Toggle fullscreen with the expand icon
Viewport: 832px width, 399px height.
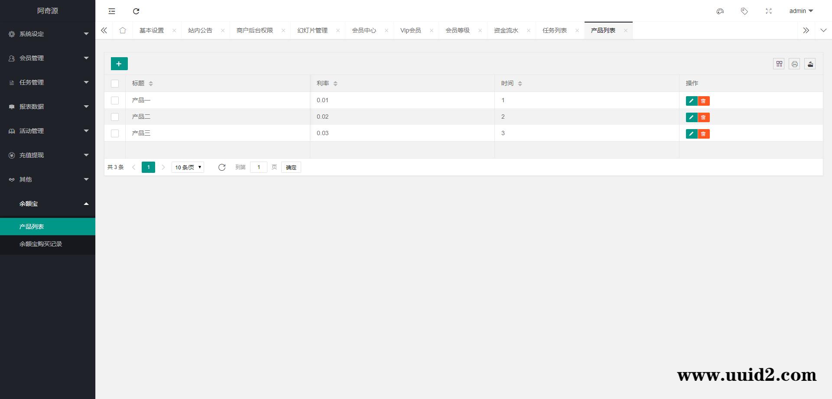coord(769,11)
